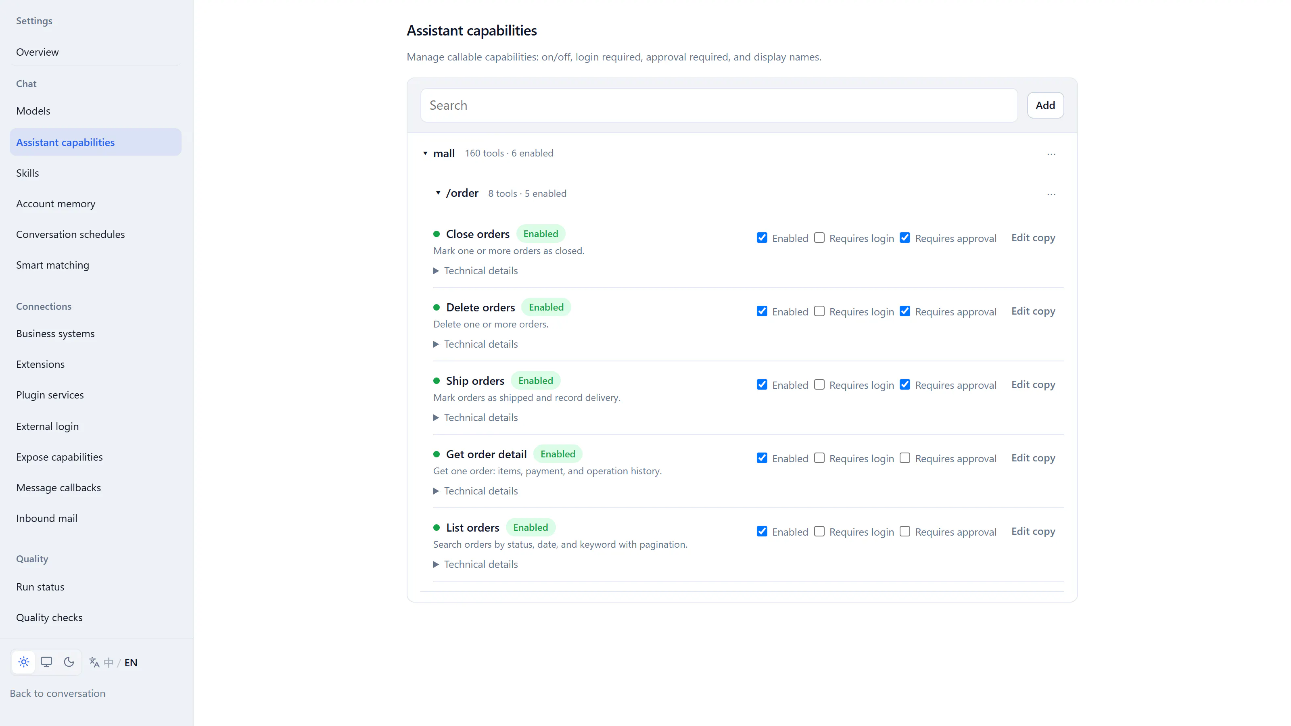Uncheck Requires approval for Close orders
1291x726 pixels.
click(x=905, y=238)
